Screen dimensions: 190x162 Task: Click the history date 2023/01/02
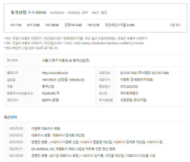(16, 128)
